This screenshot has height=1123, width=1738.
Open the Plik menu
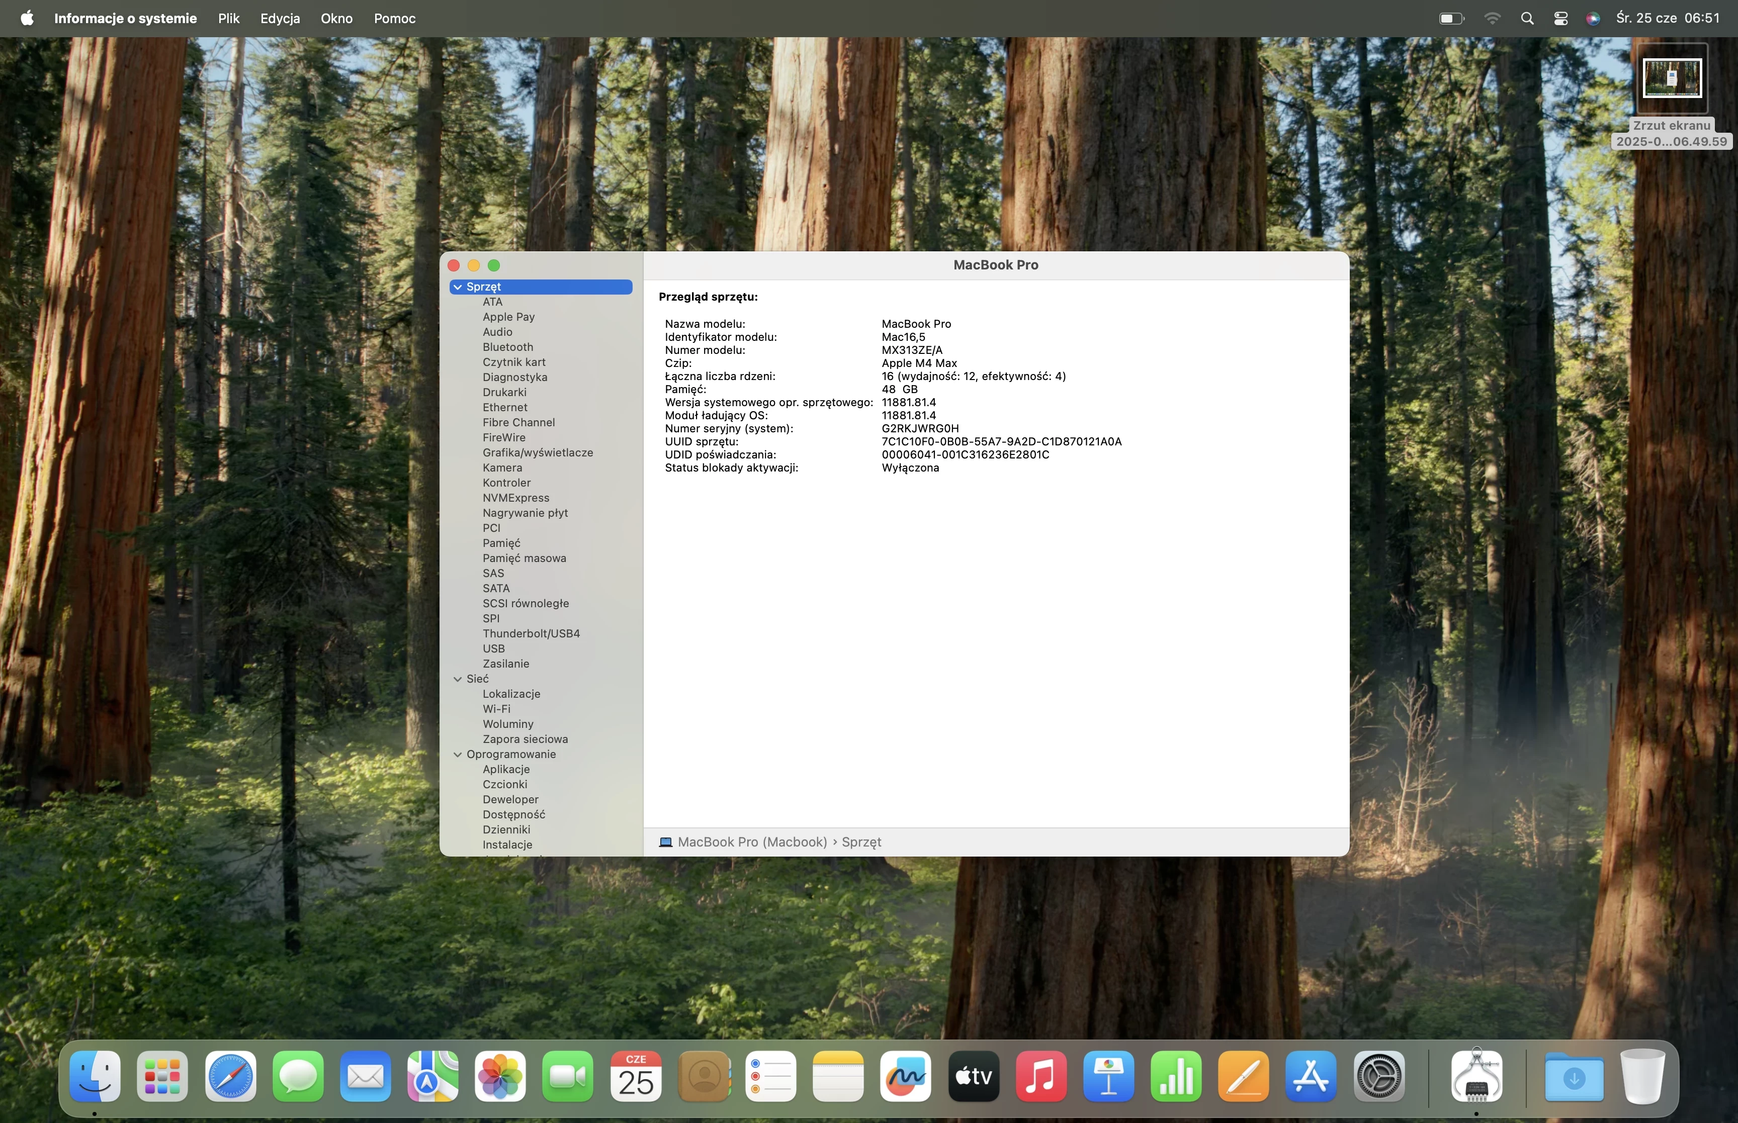click(229, 18)
